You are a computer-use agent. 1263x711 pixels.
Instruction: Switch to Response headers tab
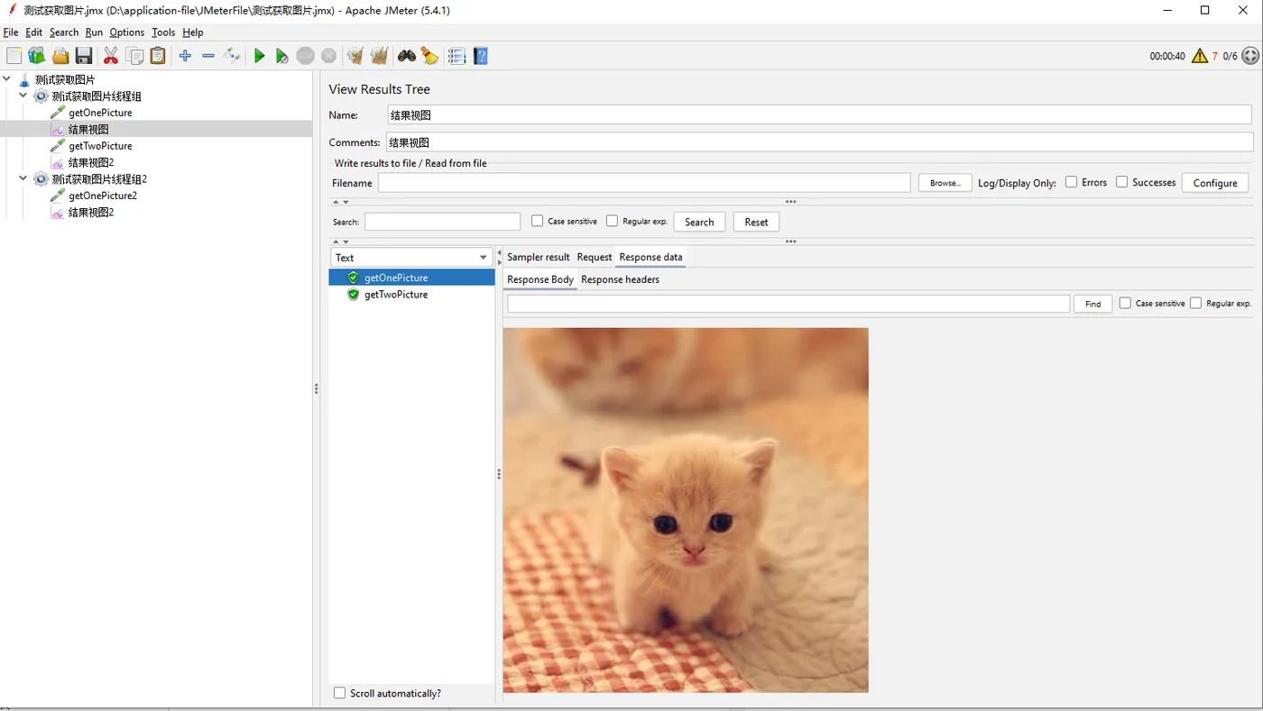(x=620, y=279)
